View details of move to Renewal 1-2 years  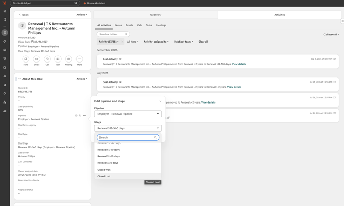pyautogui.click(x=234, y=87)
